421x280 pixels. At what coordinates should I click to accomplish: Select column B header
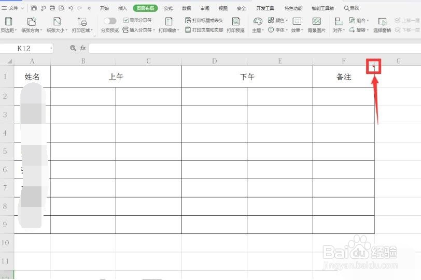click(x=83, y=61)
